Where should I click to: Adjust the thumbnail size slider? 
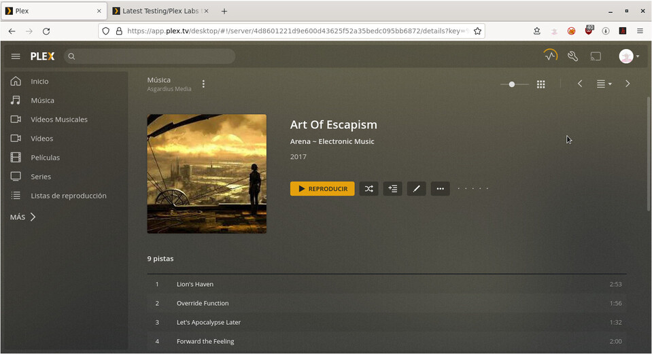click(515, 84)
